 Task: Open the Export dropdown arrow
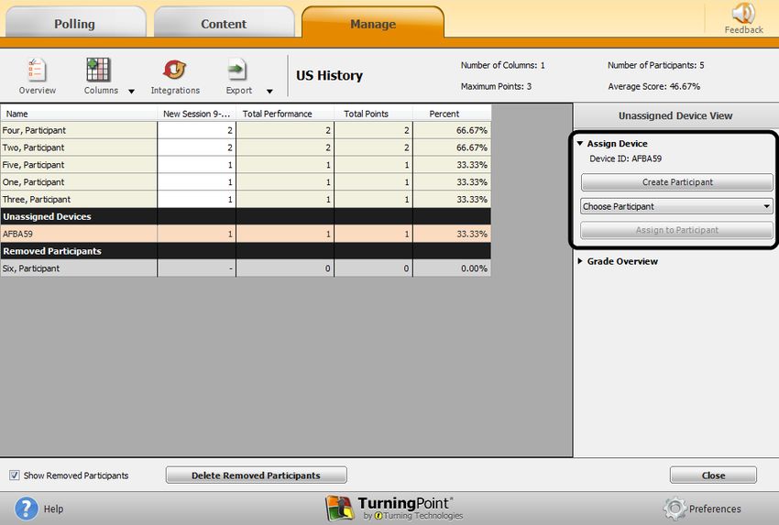[269, 91]
